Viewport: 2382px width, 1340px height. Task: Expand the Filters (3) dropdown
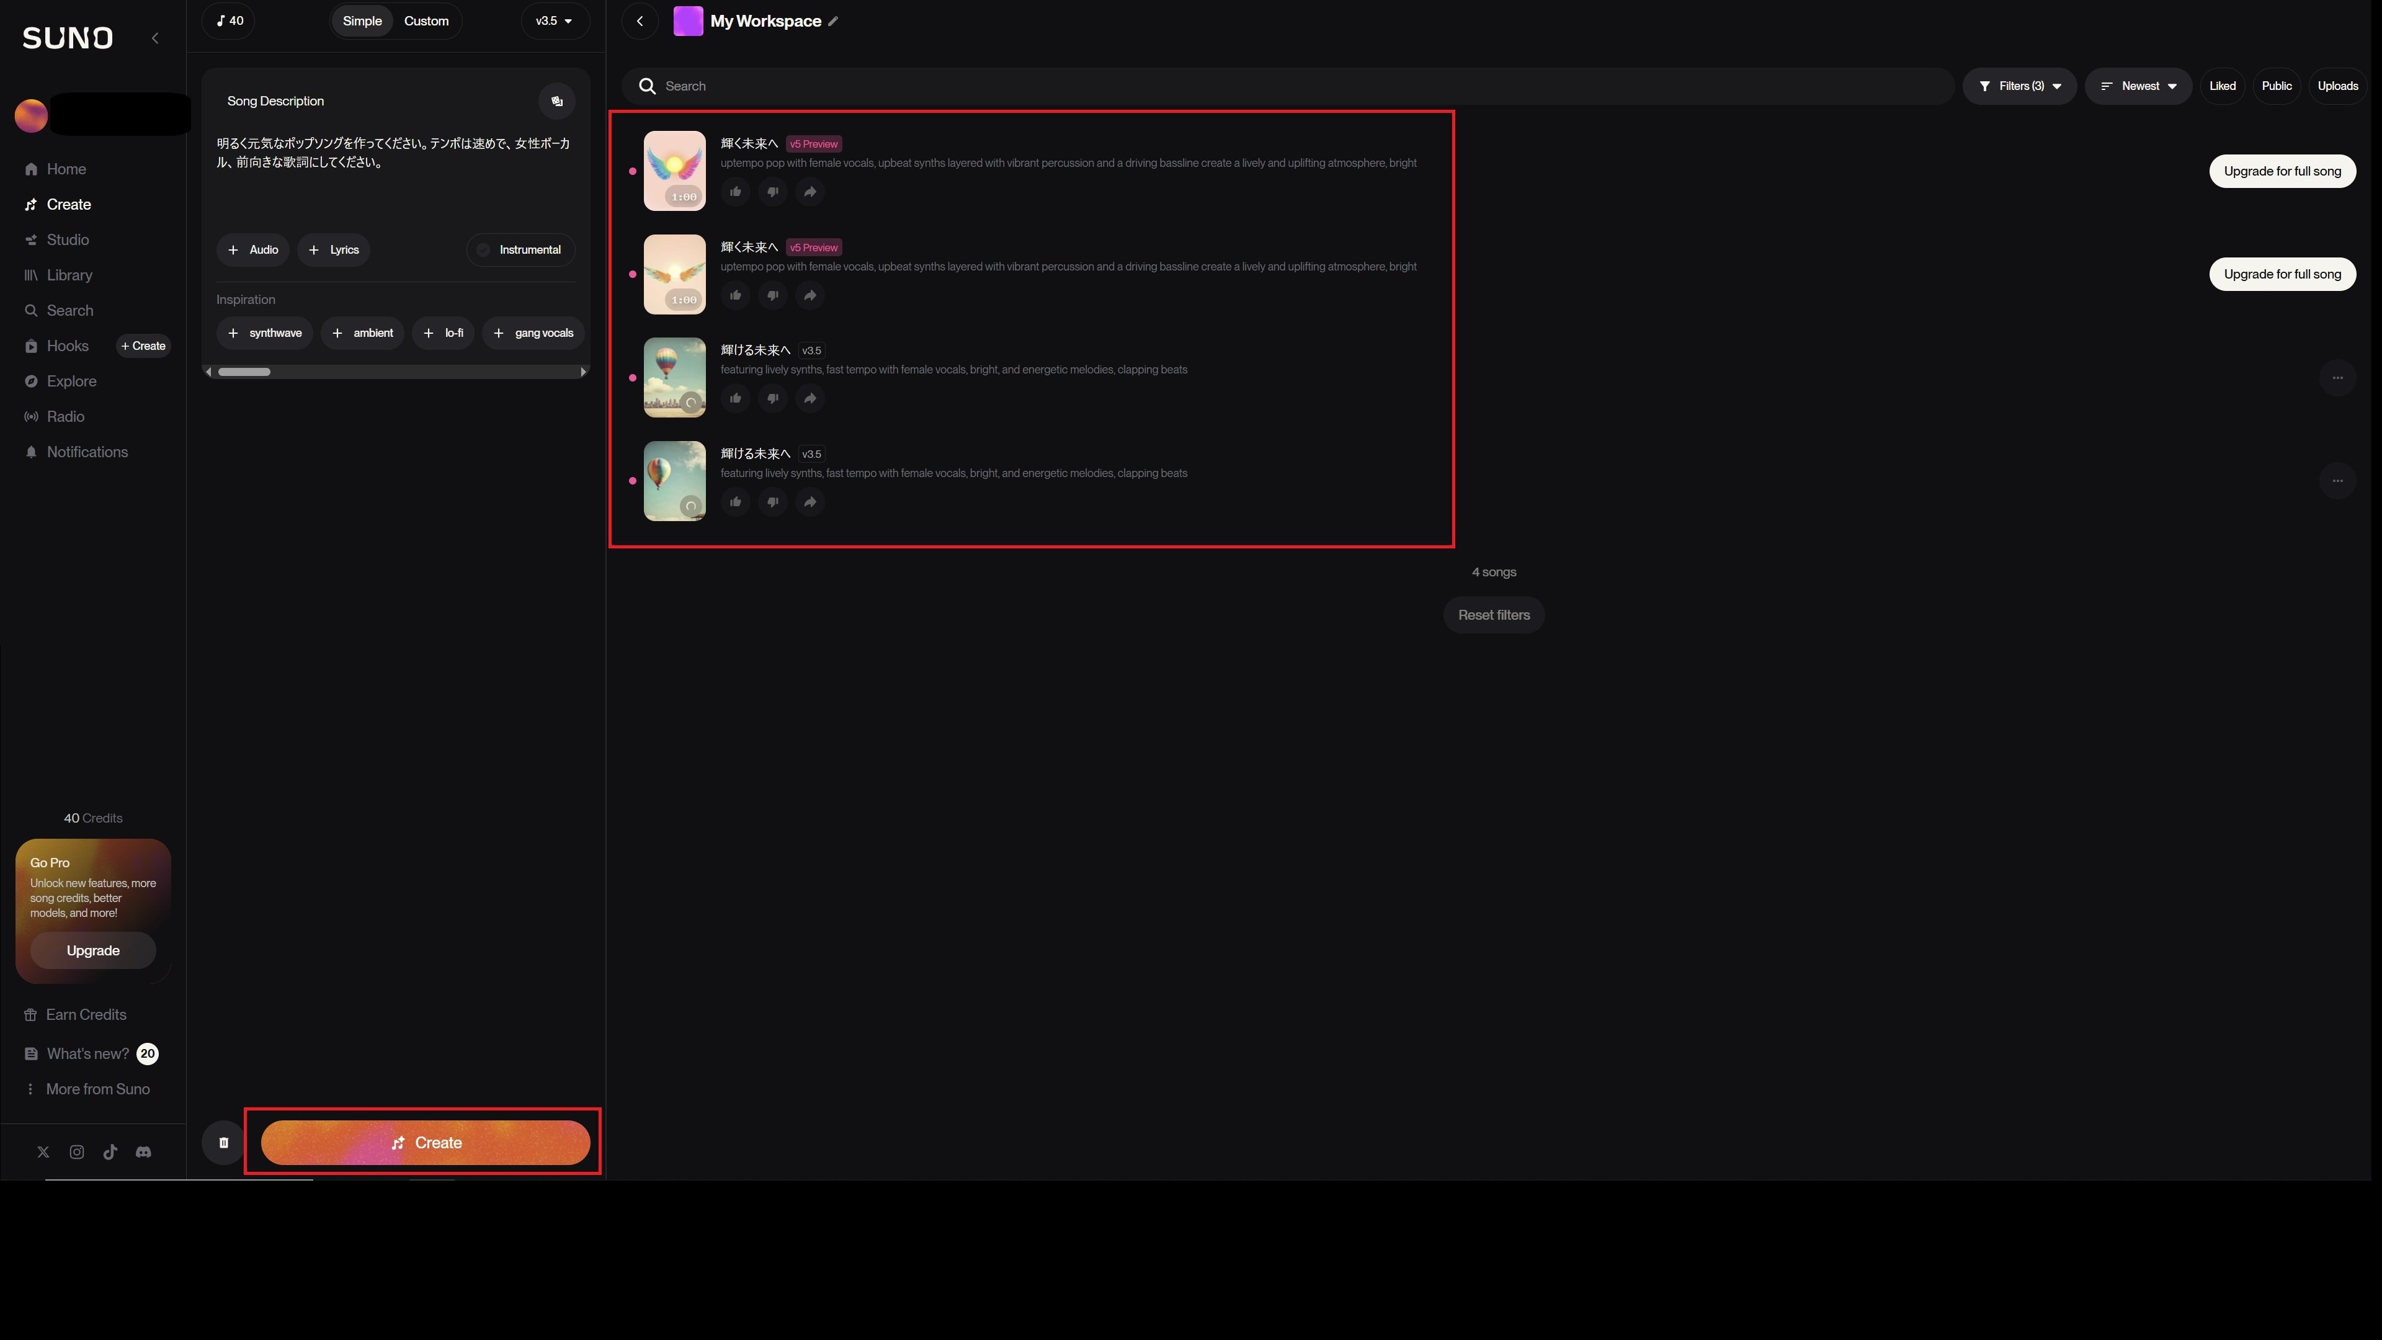[2020, 86]
